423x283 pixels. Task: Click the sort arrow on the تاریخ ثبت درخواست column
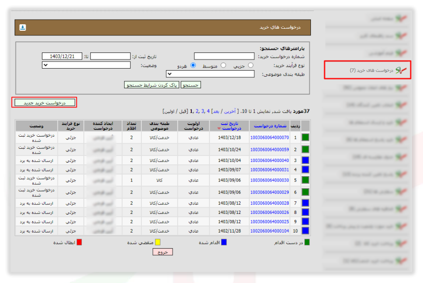point(219,129)
